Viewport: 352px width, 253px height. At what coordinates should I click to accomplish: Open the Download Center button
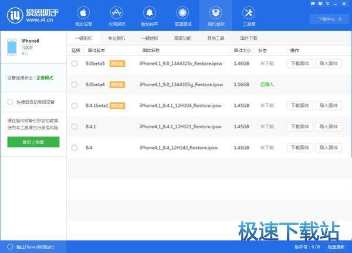330,19
